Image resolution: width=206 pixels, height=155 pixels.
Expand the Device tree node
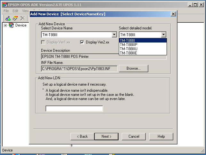coord(5,25)
